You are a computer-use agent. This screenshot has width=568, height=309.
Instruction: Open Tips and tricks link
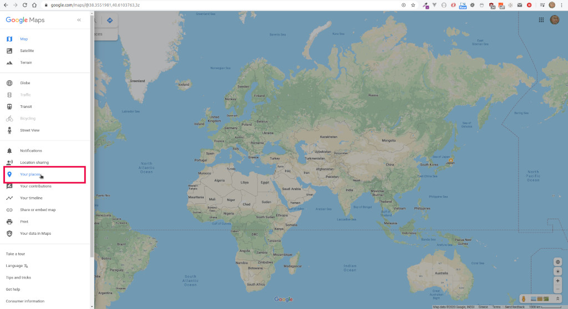18,277
